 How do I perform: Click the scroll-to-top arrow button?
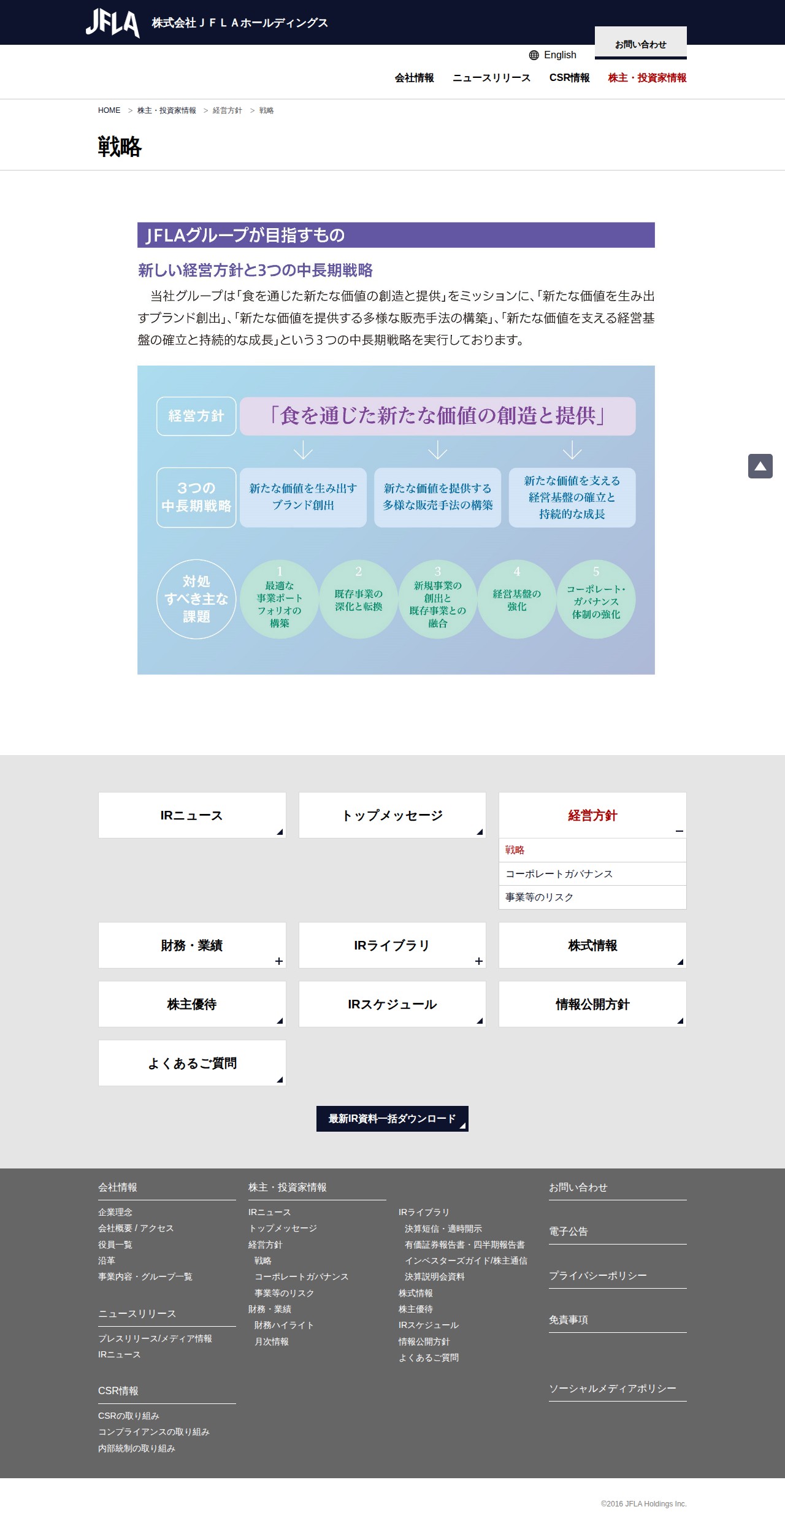click(760, 466)
